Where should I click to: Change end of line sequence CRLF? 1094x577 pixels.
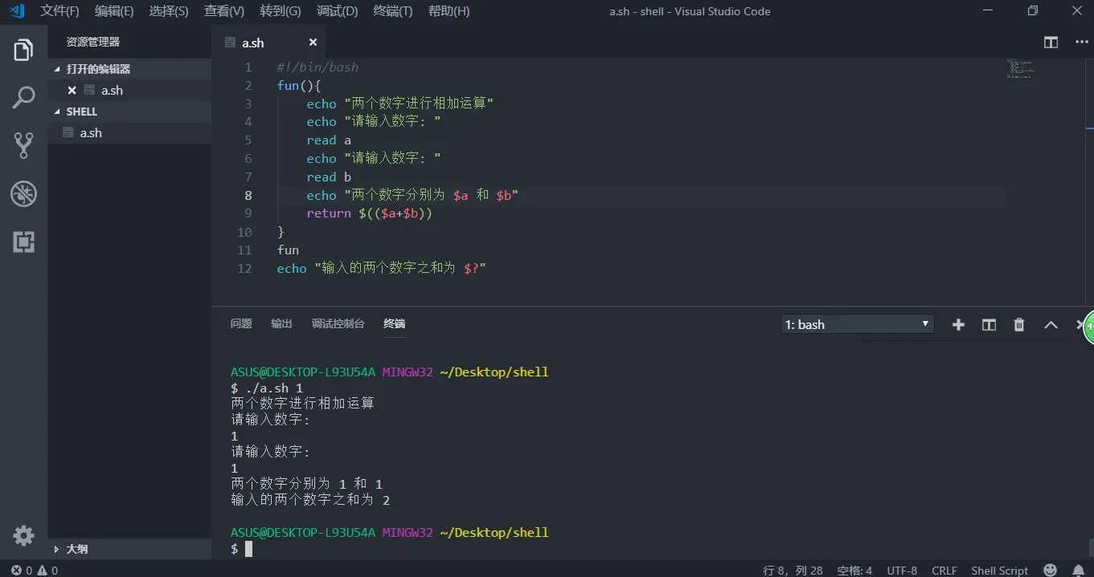pos(944,570)
